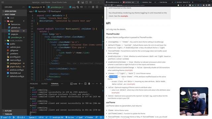Open a new browser tab
This screenshot has width=212, height=119.
pyautogui.click(x=193, y=2)
